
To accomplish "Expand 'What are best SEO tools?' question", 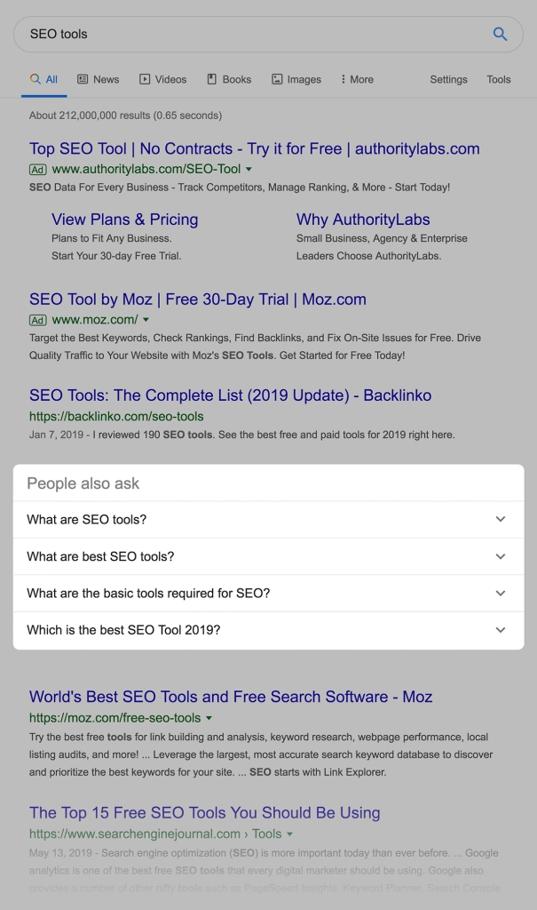I will (500, 556).
